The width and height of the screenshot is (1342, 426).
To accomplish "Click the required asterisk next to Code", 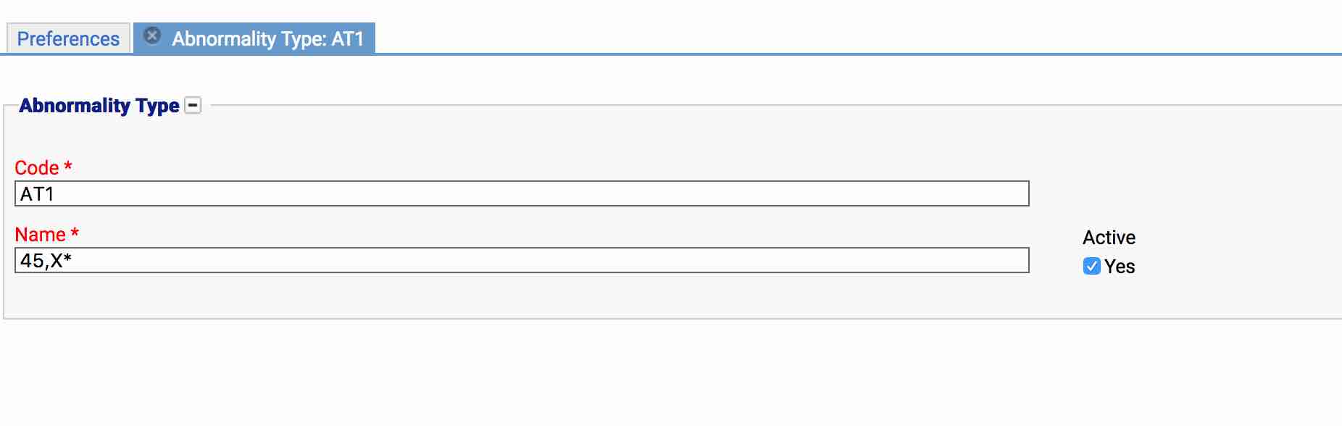I will click(68, 167).
